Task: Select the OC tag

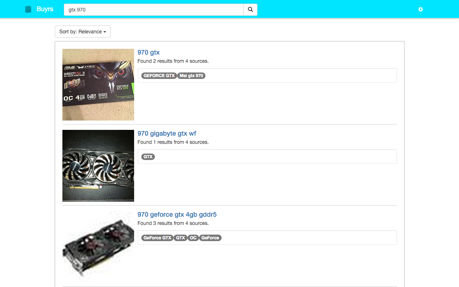Action: pyautogui.click(x=193, y=238)
